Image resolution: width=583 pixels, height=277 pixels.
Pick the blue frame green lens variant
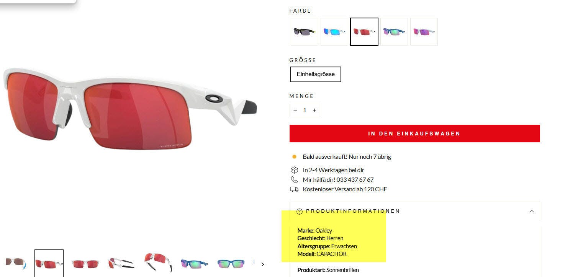pyautogui.click(x=394, y=32)
